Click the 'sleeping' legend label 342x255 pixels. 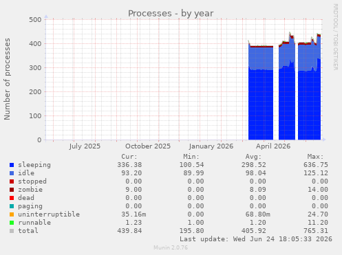tap(34, 165)
